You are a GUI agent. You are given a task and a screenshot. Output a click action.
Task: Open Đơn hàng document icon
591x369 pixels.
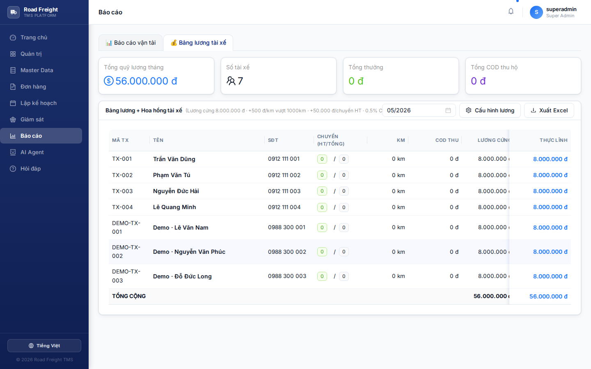(13, 87)
